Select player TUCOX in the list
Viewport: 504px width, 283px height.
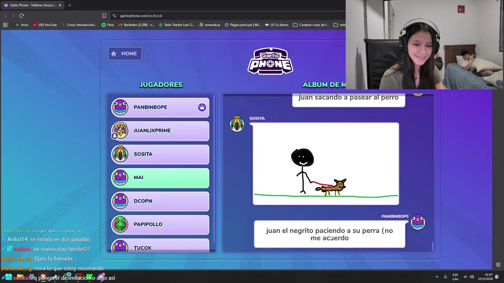(x=160, y=245)
